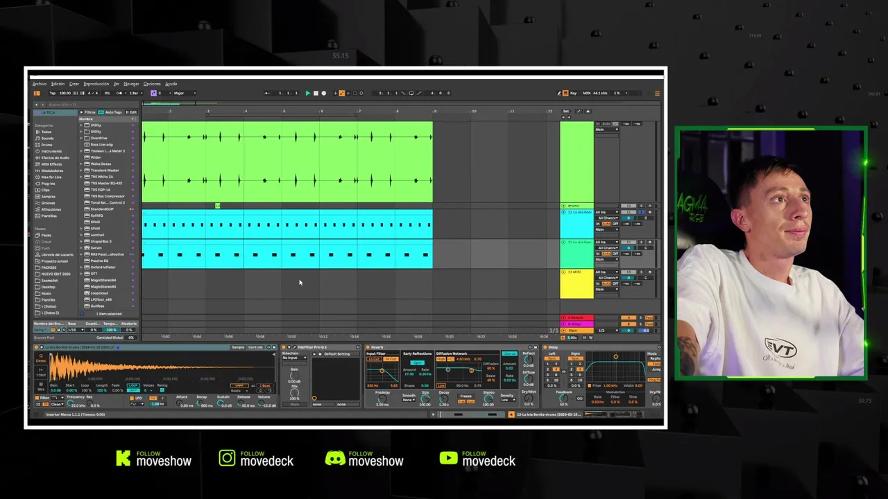Image resolution: width=888 pixels, height=499 pixels.
Task: Select the Grooves category
Action: tap(48, 203)
